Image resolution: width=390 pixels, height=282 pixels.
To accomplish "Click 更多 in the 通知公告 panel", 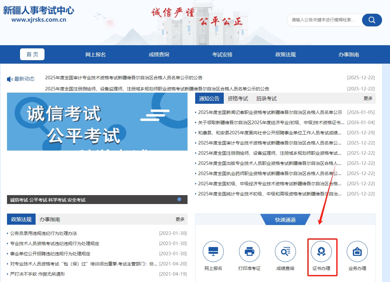I will pos(368,98).
